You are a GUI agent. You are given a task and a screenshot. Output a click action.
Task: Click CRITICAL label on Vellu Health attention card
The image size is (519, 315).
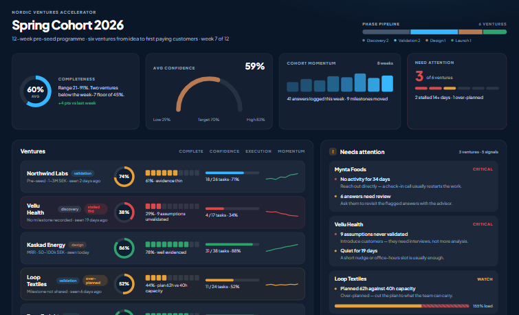point(483,224)
